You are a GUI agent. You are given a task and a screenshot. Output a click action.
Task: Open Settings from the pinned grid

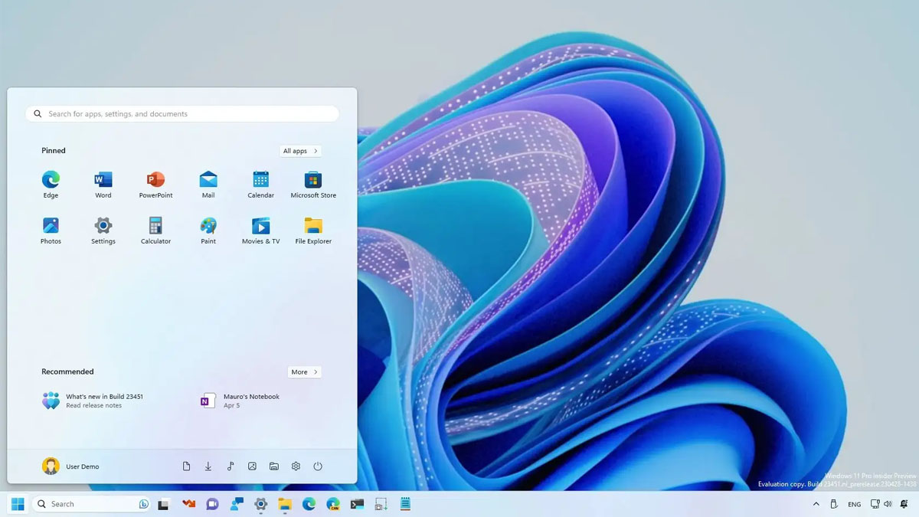[x=103, y=231]
